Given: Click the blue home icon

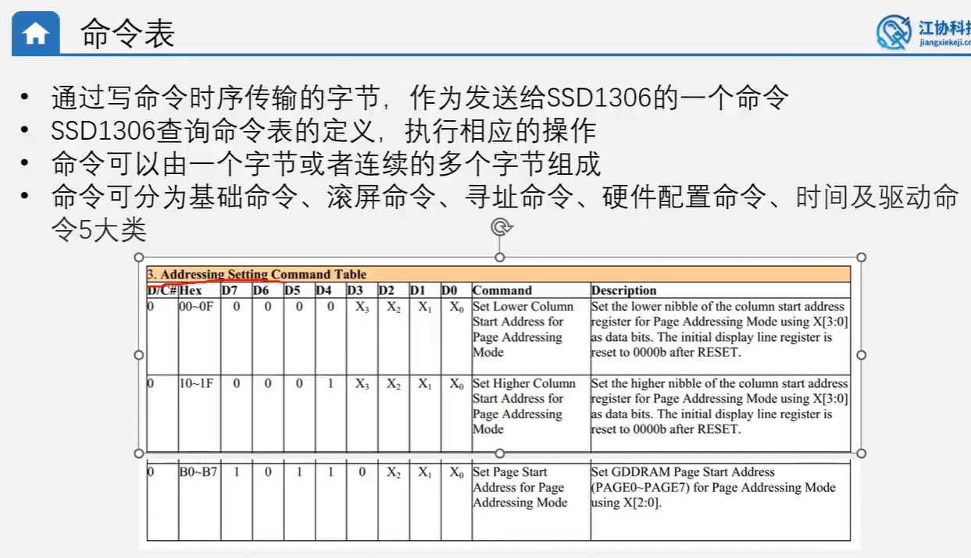Looking at the screenshot, I should point(36,33).
